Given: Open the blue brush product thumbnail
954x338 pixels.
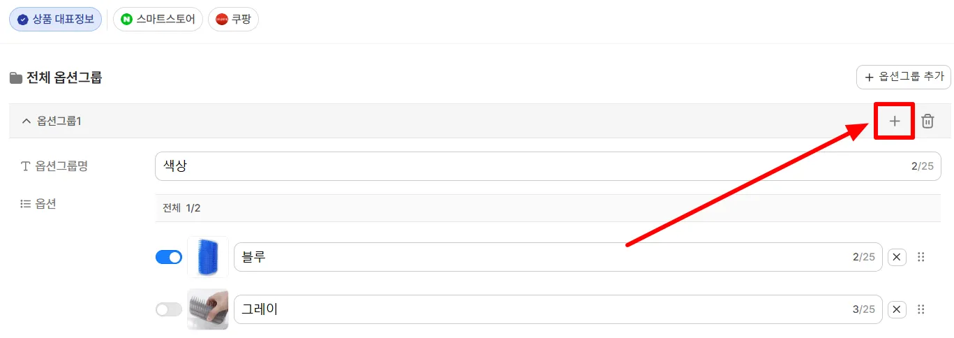Looking at the screenshot, I should [x=208, y=257].
